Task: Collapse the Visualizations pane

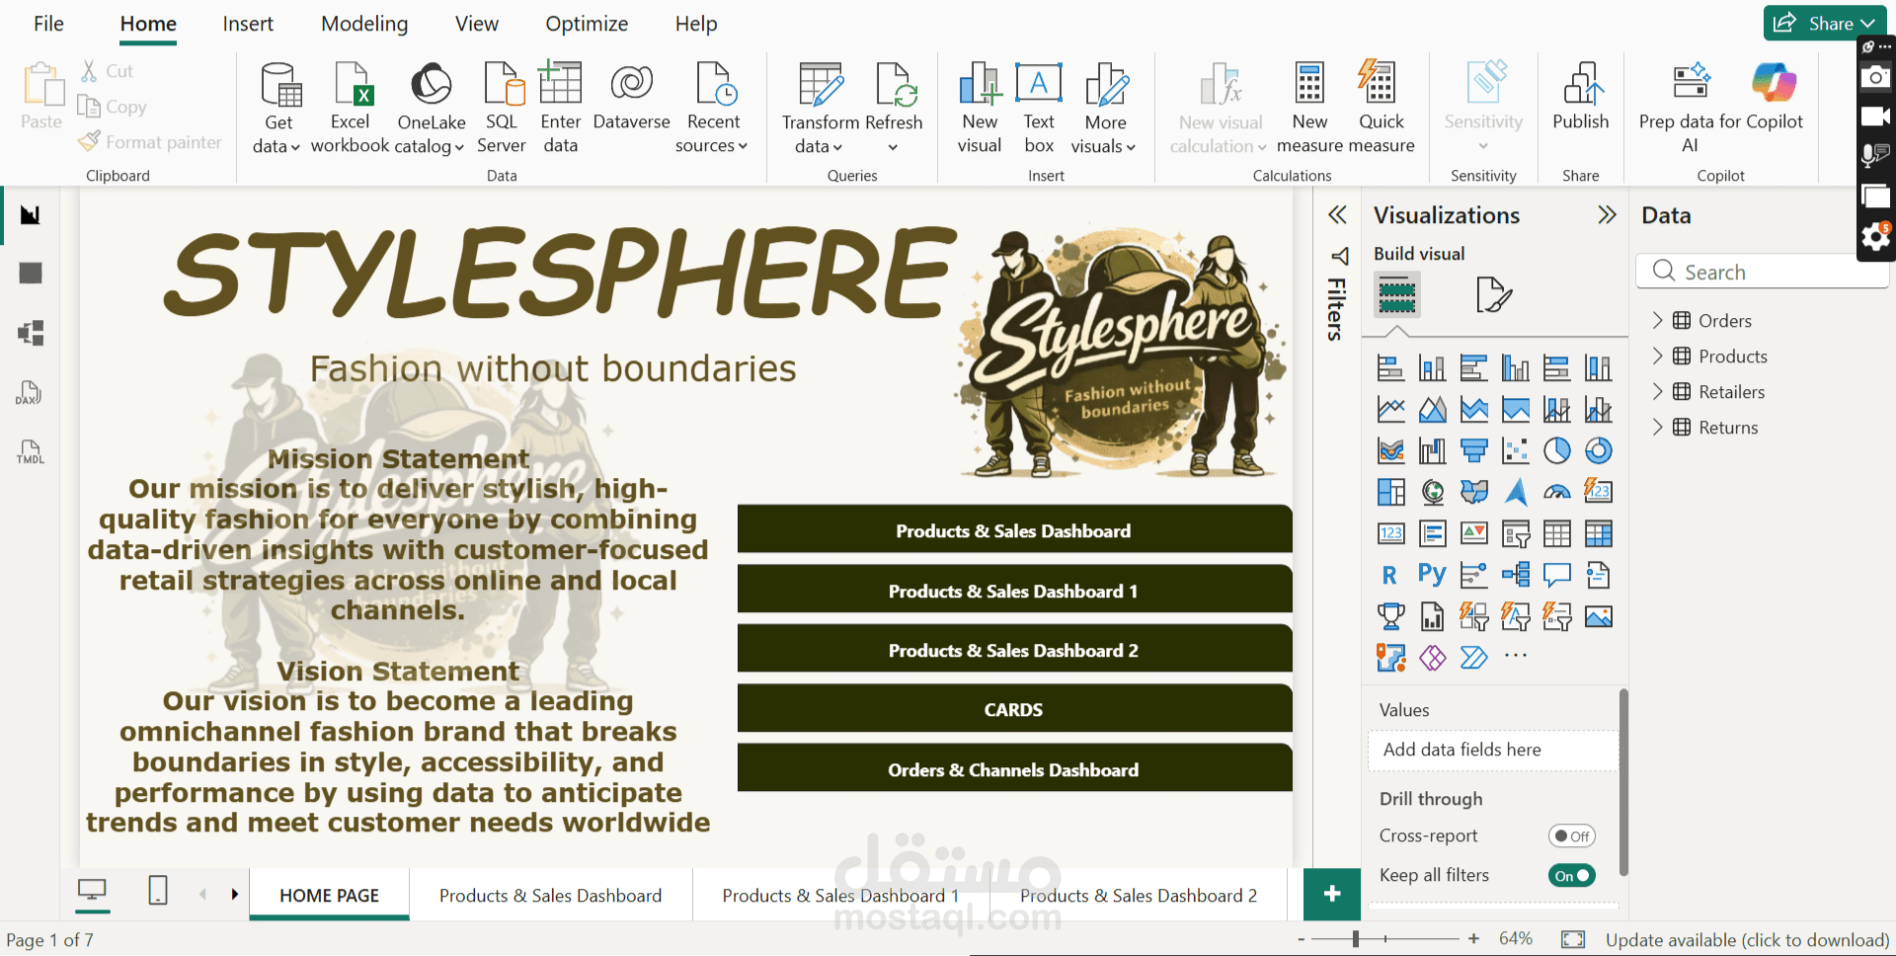Action: tap(1607, 215)
